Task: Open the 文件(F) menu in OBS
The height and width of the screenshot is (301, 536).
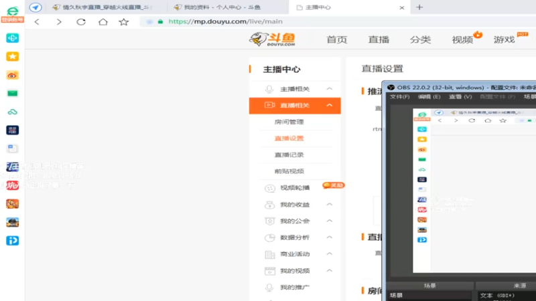Action: (399, 97)
